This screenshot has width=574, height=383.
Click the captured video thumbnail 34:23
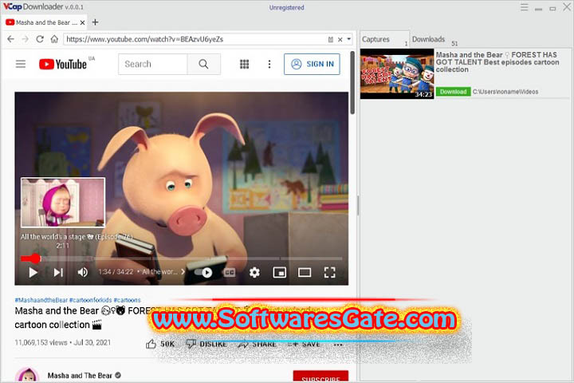point(397,73)
